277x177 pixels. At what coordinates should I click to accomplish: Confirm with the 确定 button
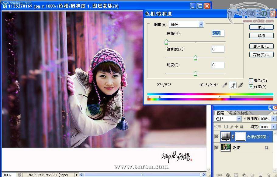click(261, 27)
